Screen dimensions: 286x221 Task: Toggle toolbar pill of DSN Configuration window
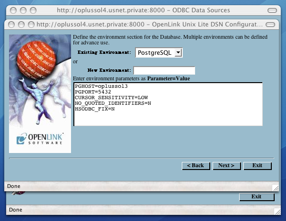point(272,25)
